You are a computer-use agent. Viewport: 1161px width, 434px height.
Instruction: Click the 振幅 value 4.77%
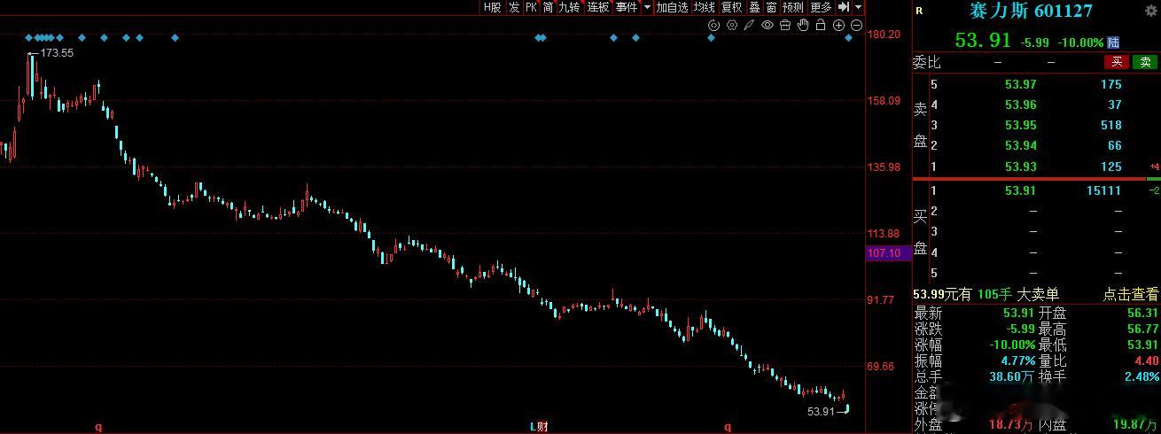[1018, 360]
